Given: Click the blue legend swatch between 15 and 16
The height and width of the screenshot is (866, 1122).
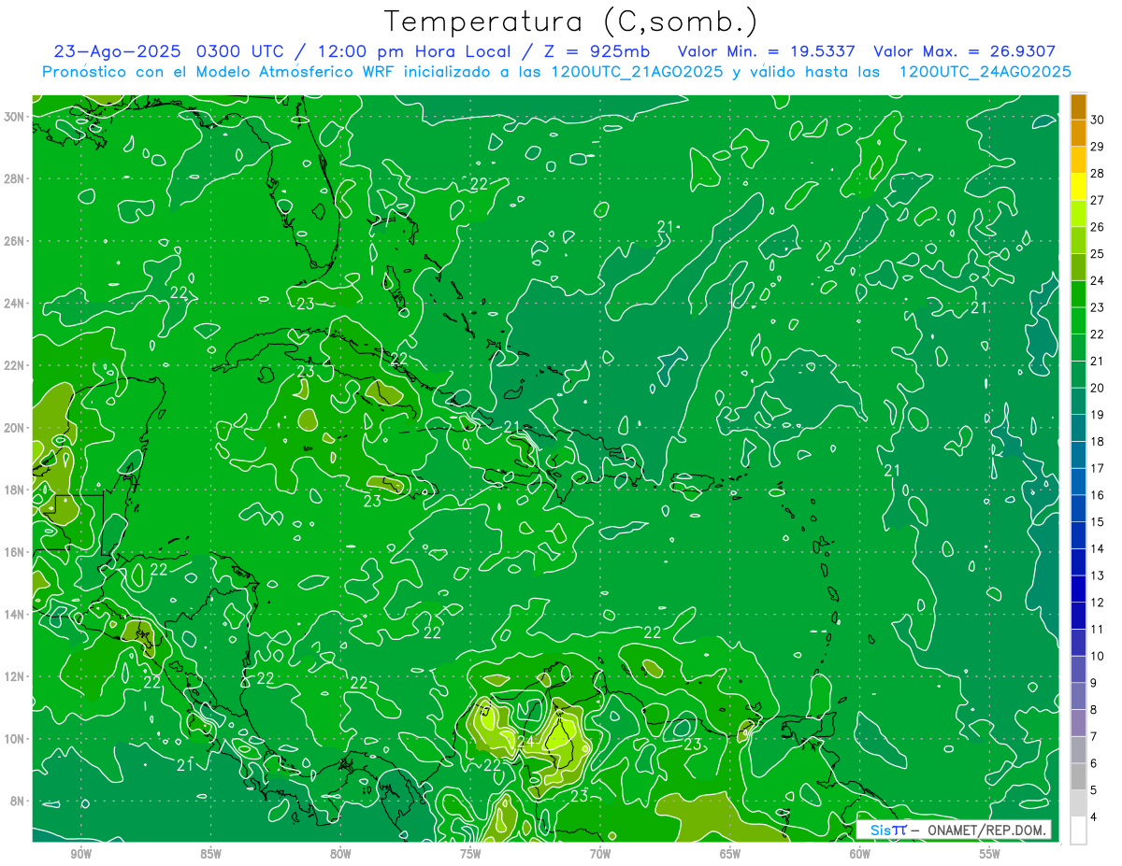Looking at the screenshot, I should click(1078, 508).
